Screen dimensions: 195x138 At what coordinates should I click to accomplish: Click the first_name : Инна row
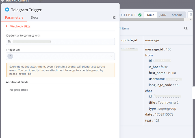(162, 73)
